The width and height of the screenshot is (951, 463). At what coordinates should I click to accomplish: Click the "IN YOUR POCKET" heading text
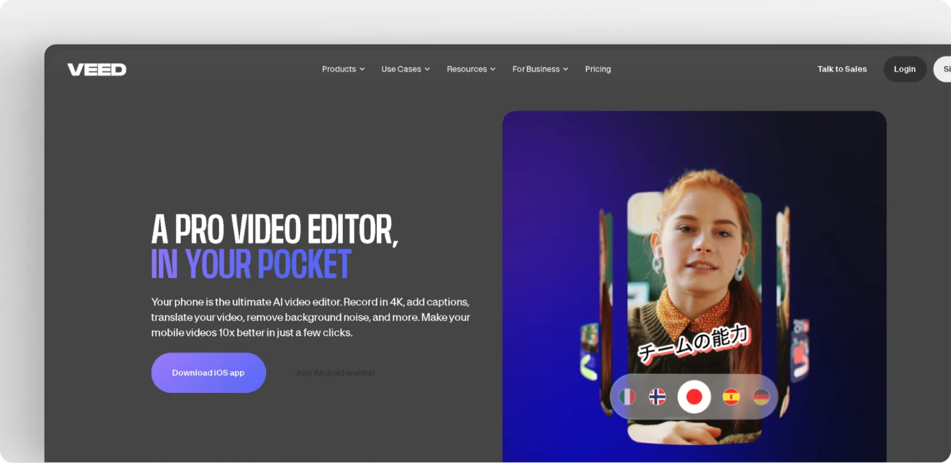pos(251,264)
